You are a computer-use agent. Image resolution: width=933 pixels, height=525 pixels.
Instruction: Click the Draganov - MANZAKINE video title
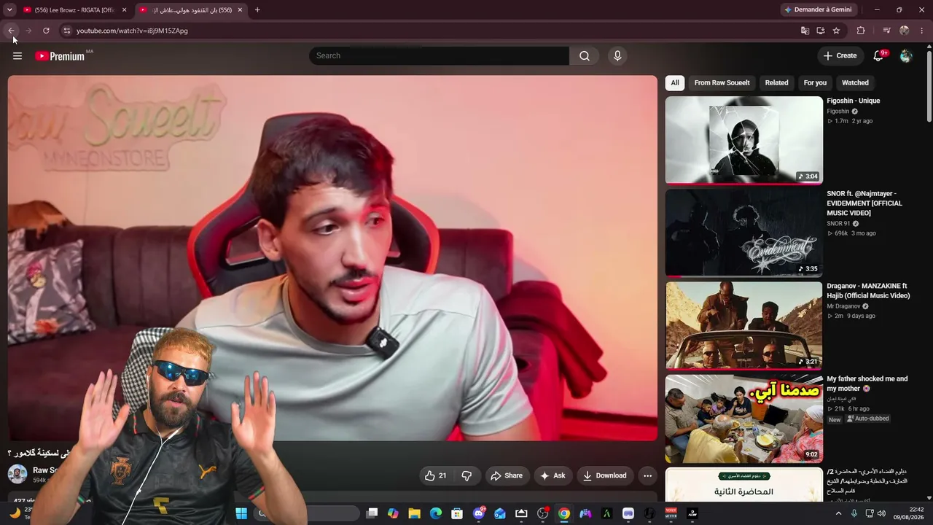[x=868, y=291]
